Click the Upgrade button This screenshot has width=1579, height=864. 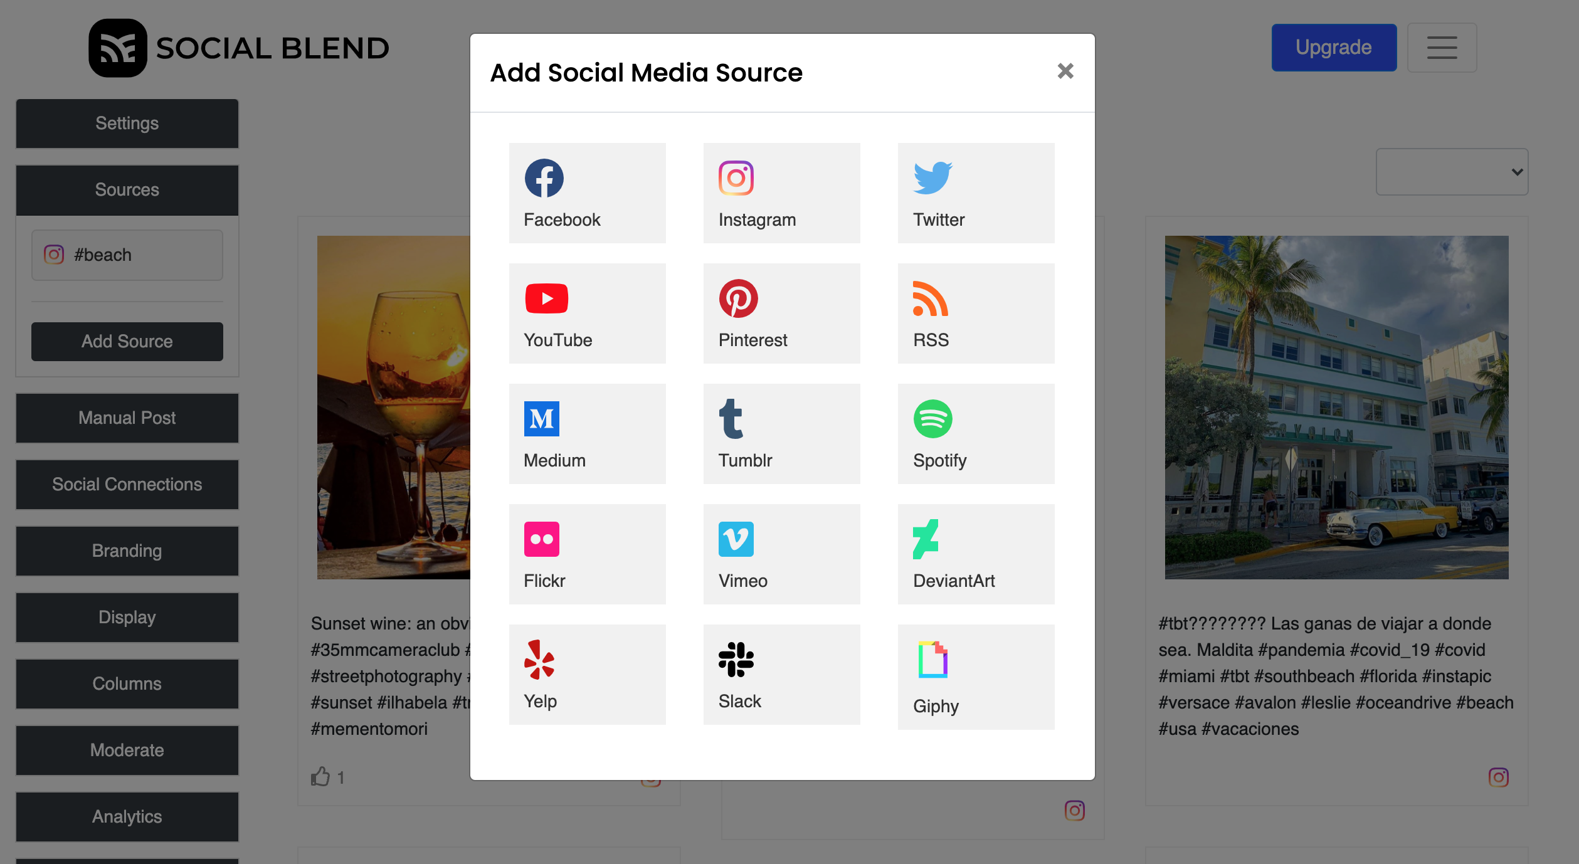point(1334,48)
